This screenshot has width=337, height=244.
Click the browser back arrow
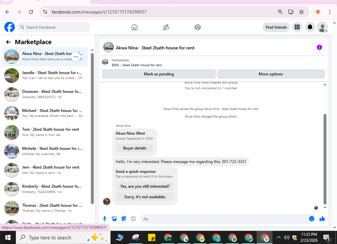(7, 12)
